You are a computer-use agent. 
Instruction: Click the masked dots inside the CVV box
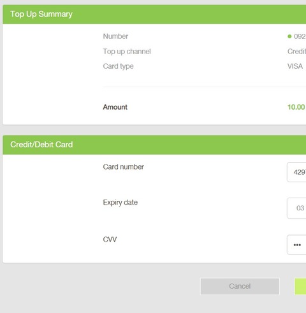click(x=297, y=245)
